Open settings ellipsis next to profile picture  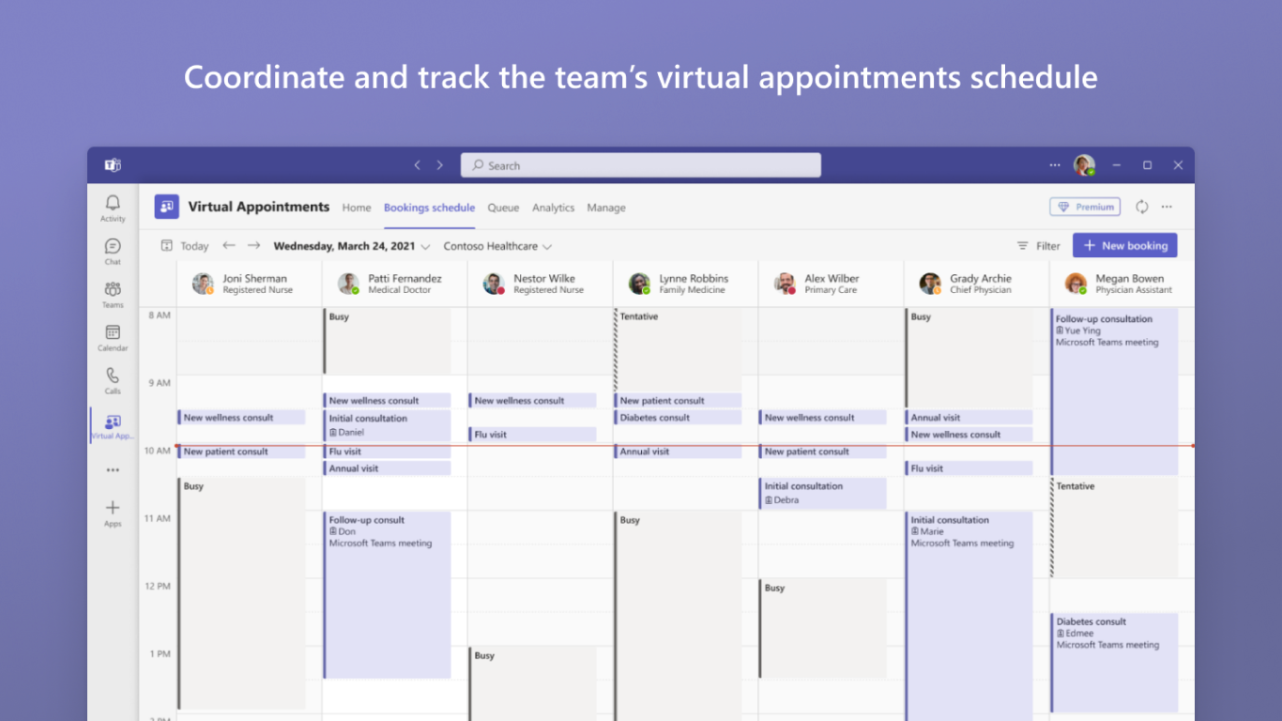pos(1055,165)
